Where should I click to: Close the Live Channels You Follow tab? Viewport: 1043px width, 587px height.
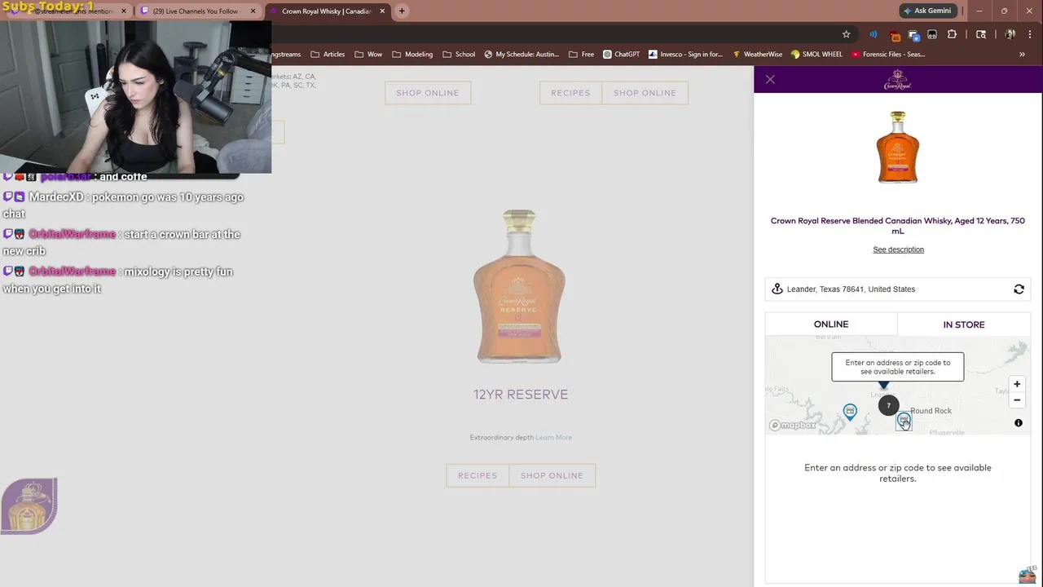(x=253, y=11)
